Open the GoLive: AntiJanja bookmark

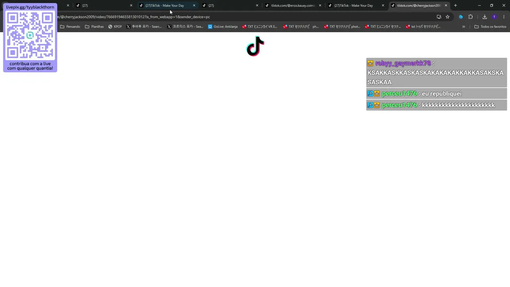click(x=223, y=27)
